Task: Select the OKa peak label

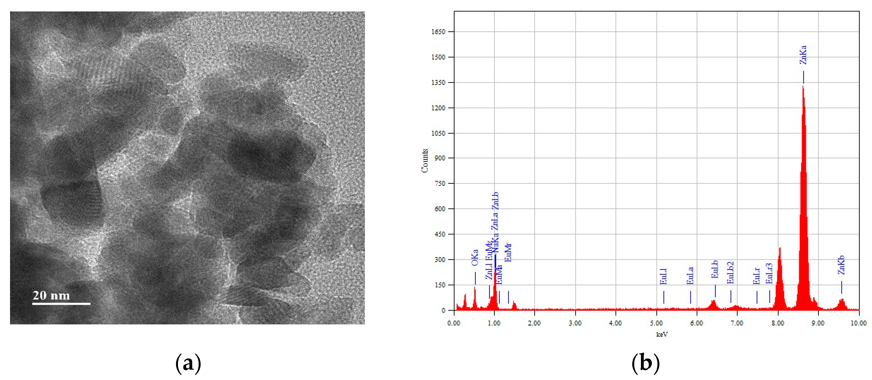Action: point(475,258)
